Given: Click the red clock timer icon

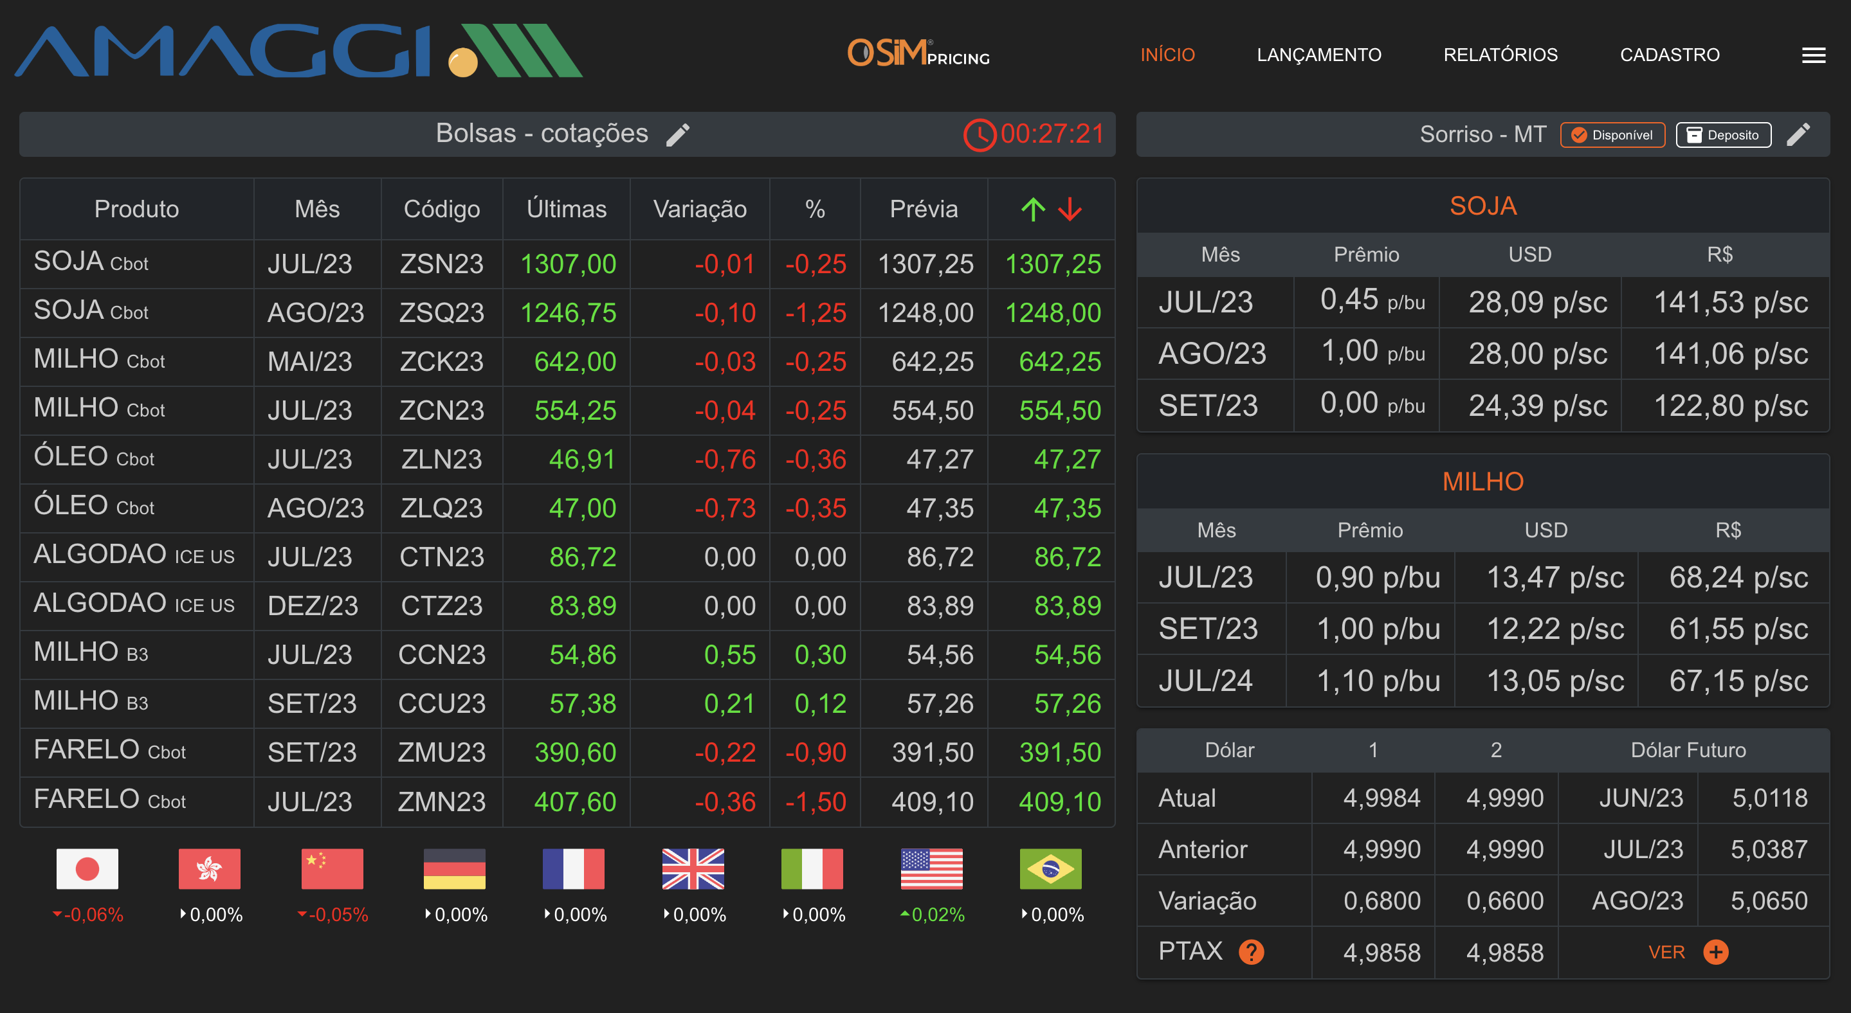Looking at the screenshot, I should [x=980, y=134].
